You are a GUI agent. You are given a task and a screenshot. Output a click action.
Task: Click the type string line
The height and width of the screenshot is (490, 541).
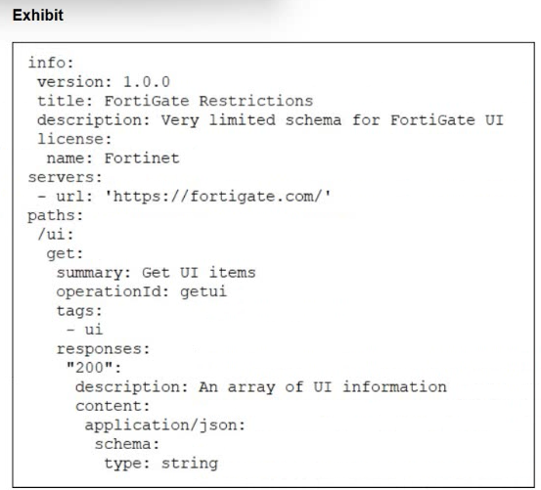(x=160, y=464)
